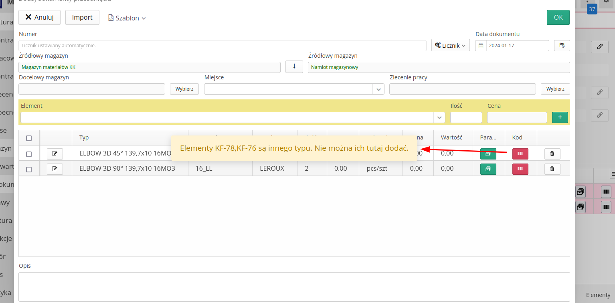Toggle the select-all checkbox in table header
615x303 pixels.
click(x=29, y=138)
